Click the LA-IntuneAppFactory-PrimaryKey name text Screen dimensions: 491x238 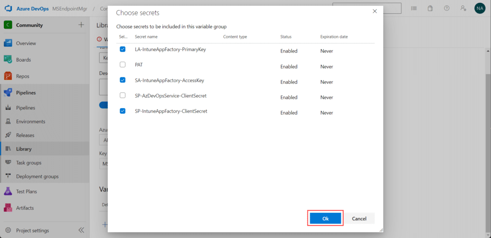[170, 49]
